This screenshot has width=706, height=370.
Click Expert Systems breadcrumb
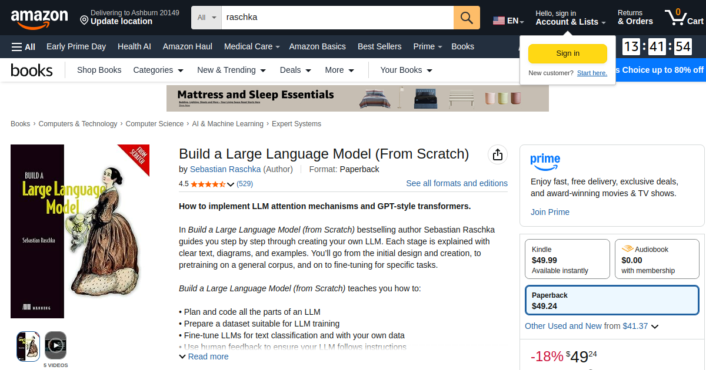pos(297,124)
